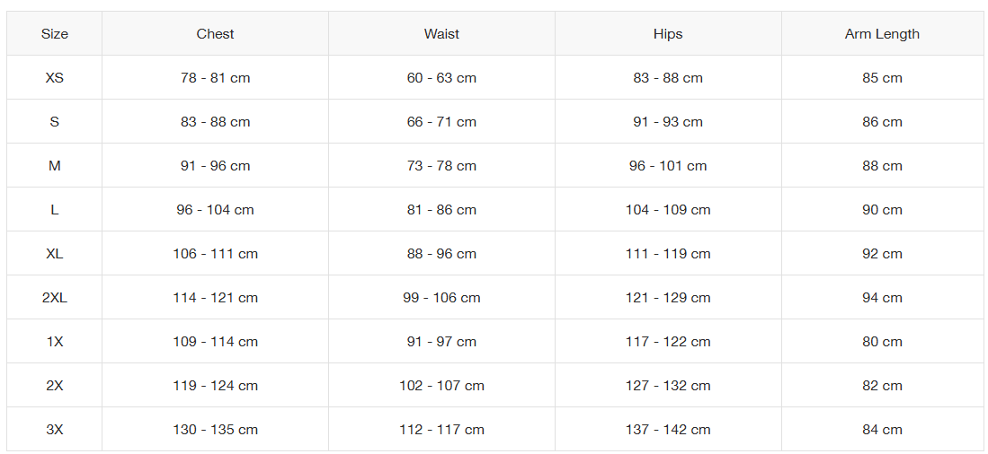The height and width of the screenshot is (454, 988).
Task: Click the Arm Length column header
Action: (x=882, y=34)
